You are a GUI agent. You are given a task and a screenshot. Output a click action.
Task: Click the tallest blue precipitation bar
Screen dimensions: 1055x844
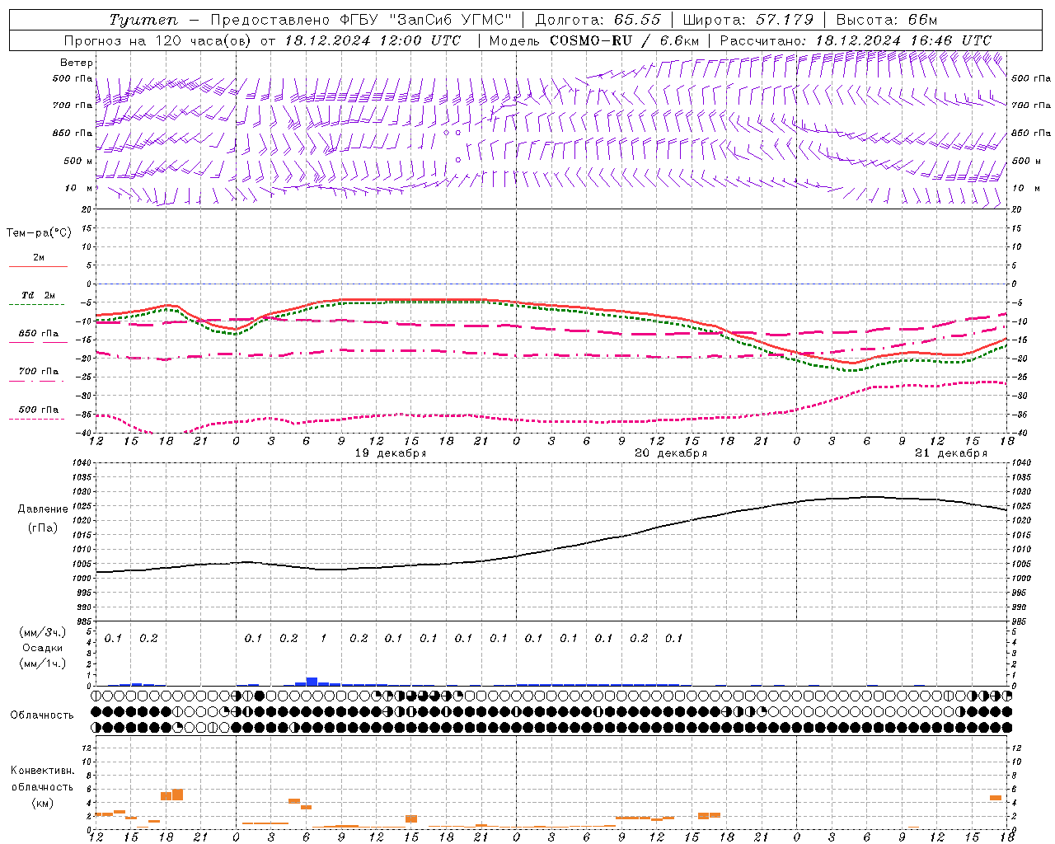point(312,682)
